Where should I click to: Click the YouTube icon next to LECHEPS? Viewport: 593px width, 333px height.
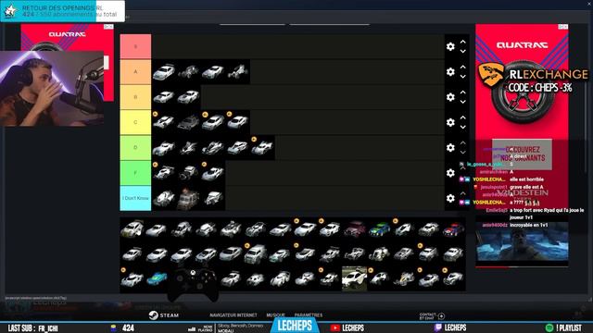click(x=334, y=327)
